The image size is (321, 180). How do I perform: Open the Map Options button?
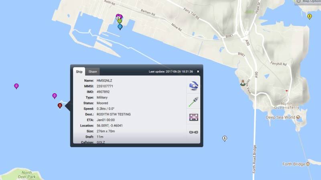308,2
